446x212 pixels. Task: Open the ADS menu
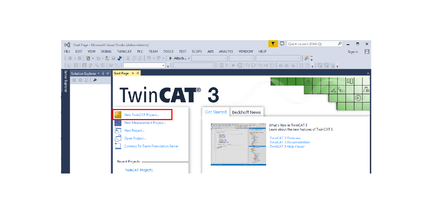pyautogui.click(x=211, y=52)
